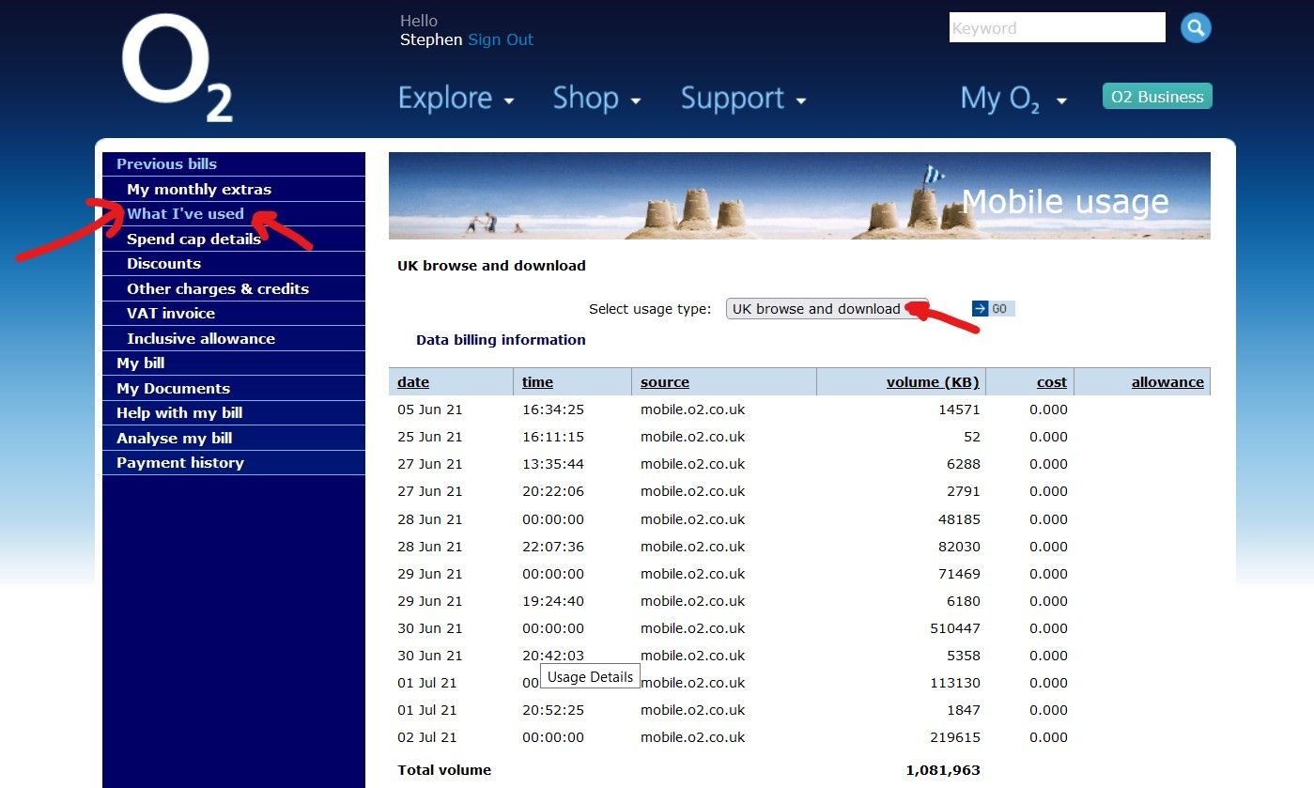Screen dimensions: 1314x788
Task: Click Help with my bill
Action: [x=178, y=412]
